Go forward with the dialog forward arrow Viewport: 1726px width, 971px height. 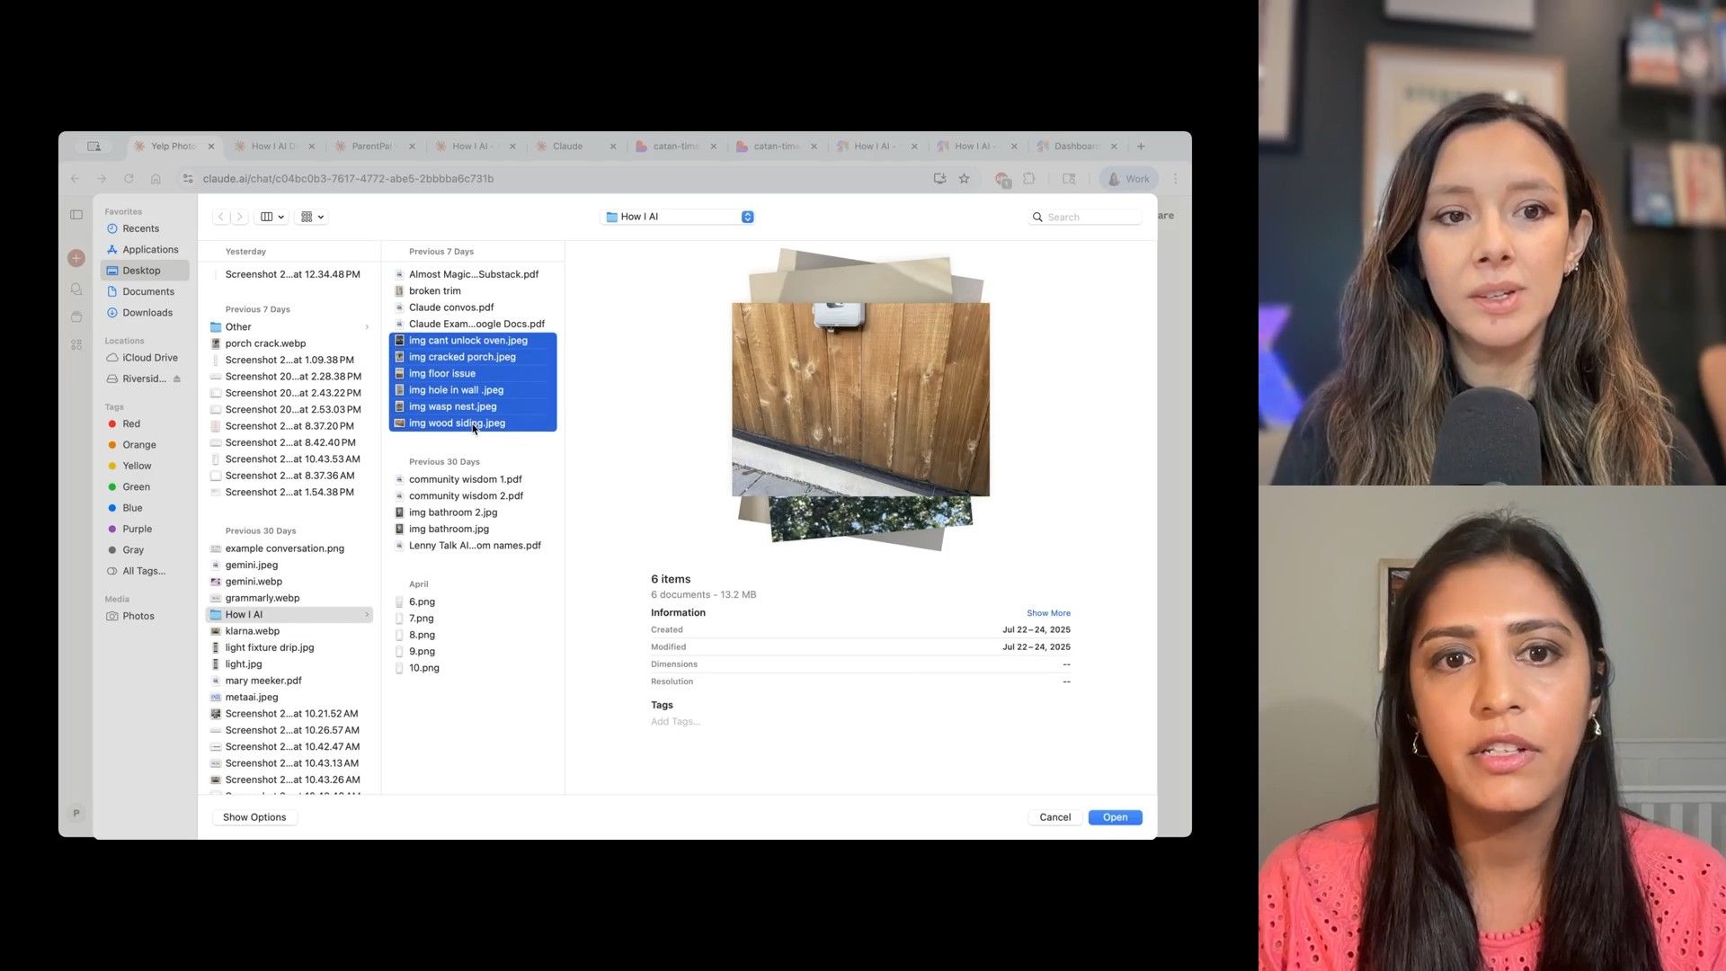point(239,217)
